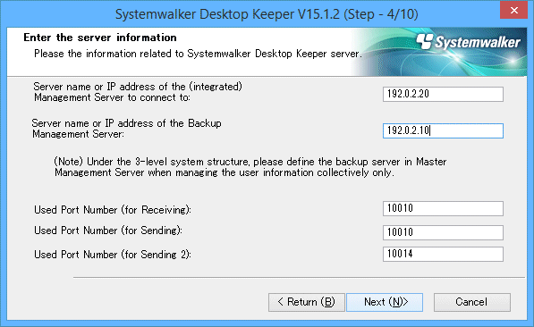Focus the Management Server IP address field
The image size is (534, 327).
pos(443,94)
